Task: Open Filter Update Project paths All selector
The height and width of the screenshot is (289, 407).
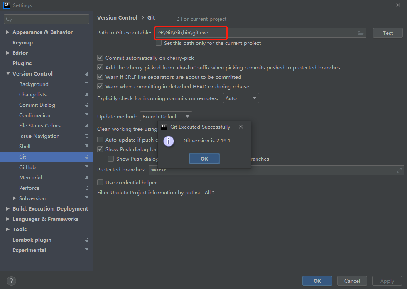Action: coord(209,193)
